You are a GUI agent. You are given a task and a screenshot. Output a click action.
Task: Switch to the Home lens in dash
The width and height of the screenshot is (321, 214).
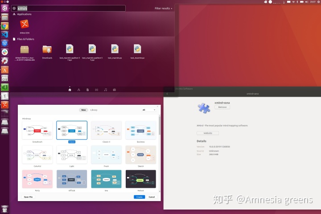click(x=70, y=90)
